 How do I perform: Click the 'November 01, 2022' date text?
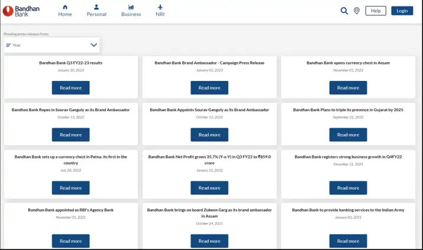348,70
